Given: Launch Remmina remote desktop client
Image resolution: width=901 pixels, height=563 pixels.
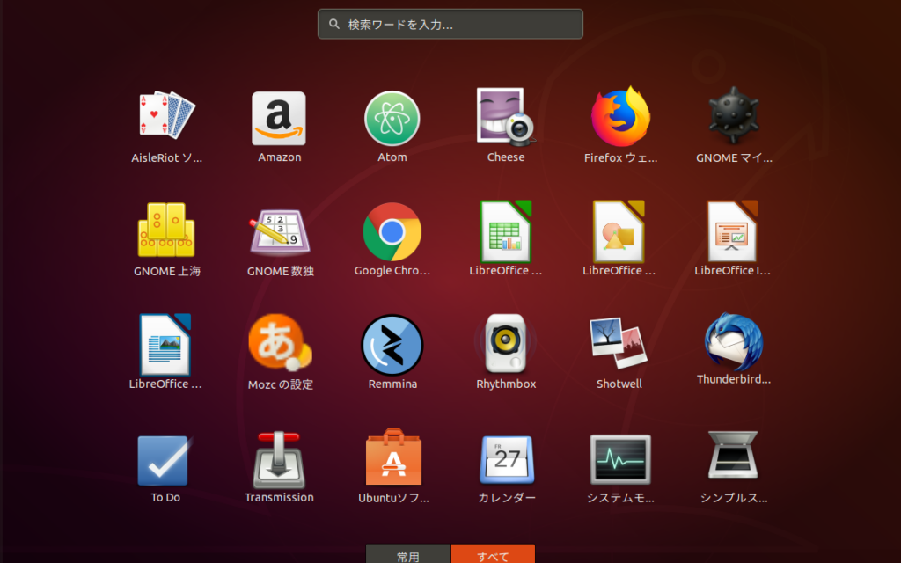Looking at the screenshot, I should [392, 344].
